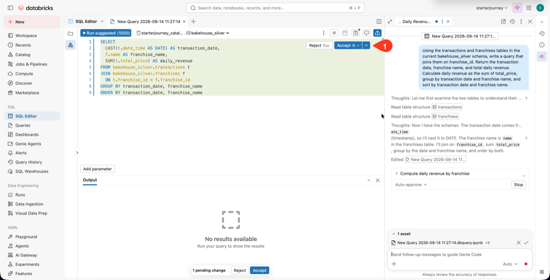This screenshot has width=550, height=280.
Task: Open Query History in sidebar
Action: click(x=28, y=162)
